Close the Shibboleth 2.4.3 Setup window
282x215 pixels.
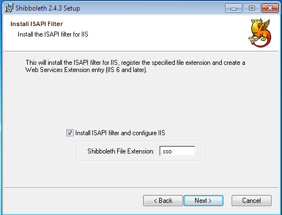(270, 8)
